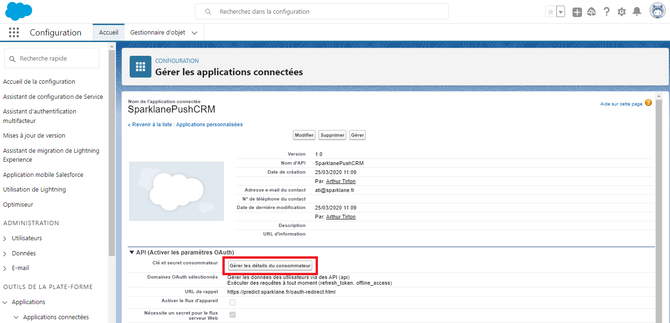Click the global search magnifier icon
670x323 pixels.
coord(208,12)
